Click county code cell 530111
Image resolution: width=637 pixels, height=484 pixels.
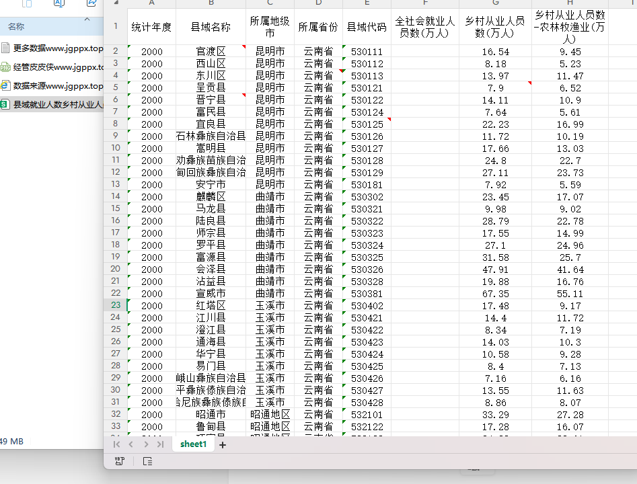click(x=367, y=52)
